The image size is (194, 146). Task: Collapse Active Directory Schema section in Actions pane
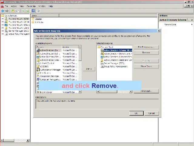(192, 20)
